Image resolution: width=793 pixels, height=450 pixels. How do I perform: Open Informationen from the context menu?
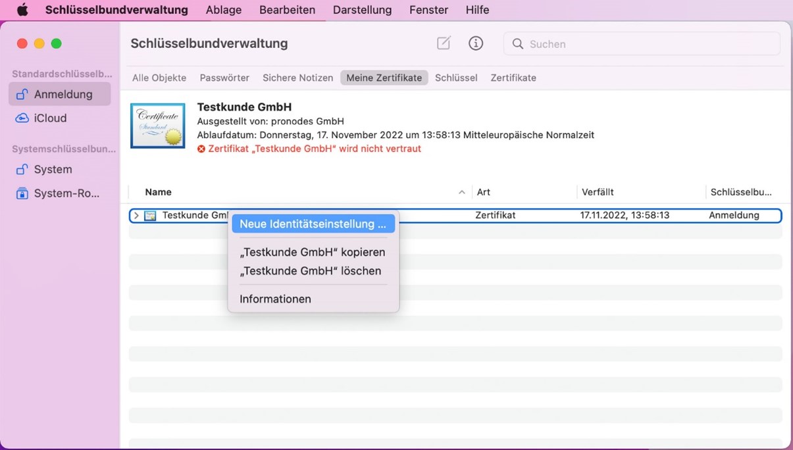[x=275, y=299]
